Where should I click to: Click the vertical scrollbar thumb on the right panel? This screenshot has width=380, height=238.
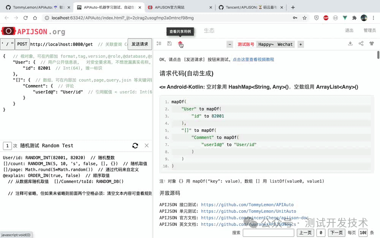(x=378, y=55)
